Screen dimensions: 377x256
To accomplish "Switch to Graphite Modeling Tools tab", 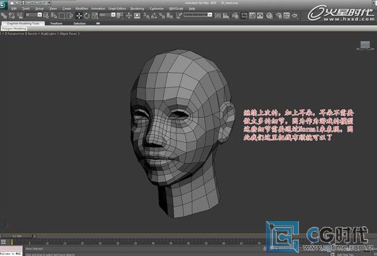I will tap(23, 23).
